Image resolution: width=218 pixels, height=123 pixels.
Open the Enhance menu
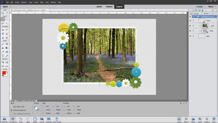(24, 2)
